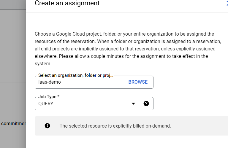Click the help question-mark icon beside Job Type
The width and height of the screenshot is (228, 148).
(x=146, y=104)
